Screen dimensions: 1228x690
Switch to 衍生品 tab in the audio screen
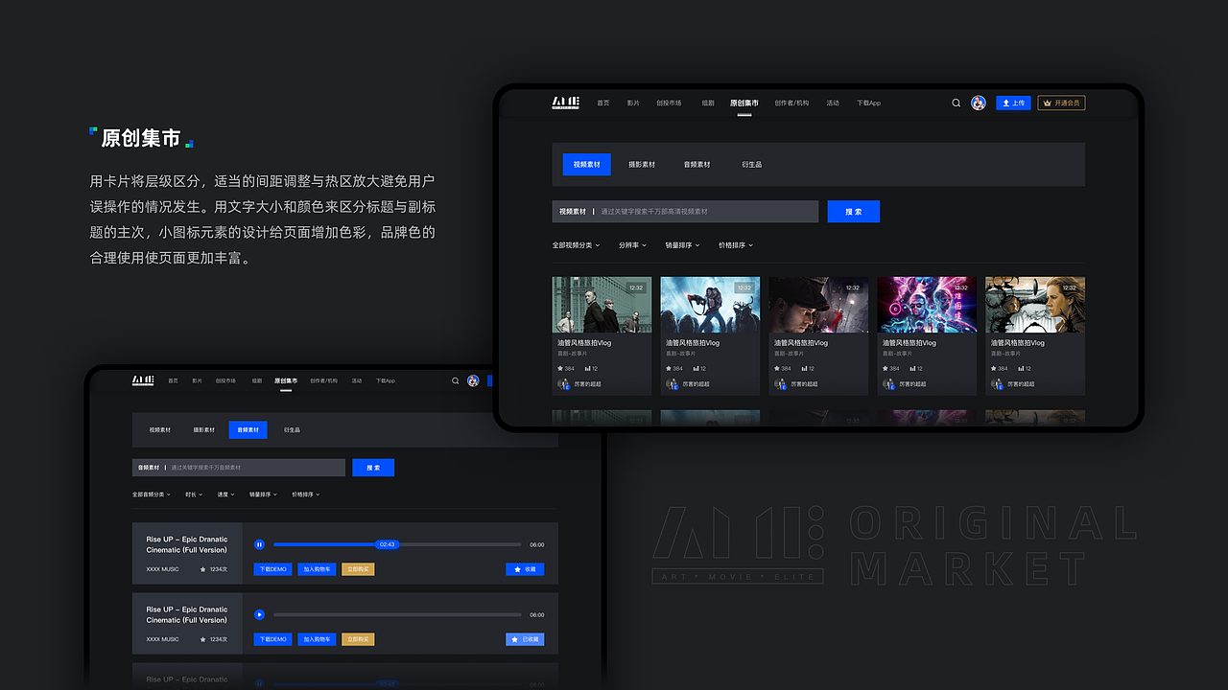click(x=292, y=430)
